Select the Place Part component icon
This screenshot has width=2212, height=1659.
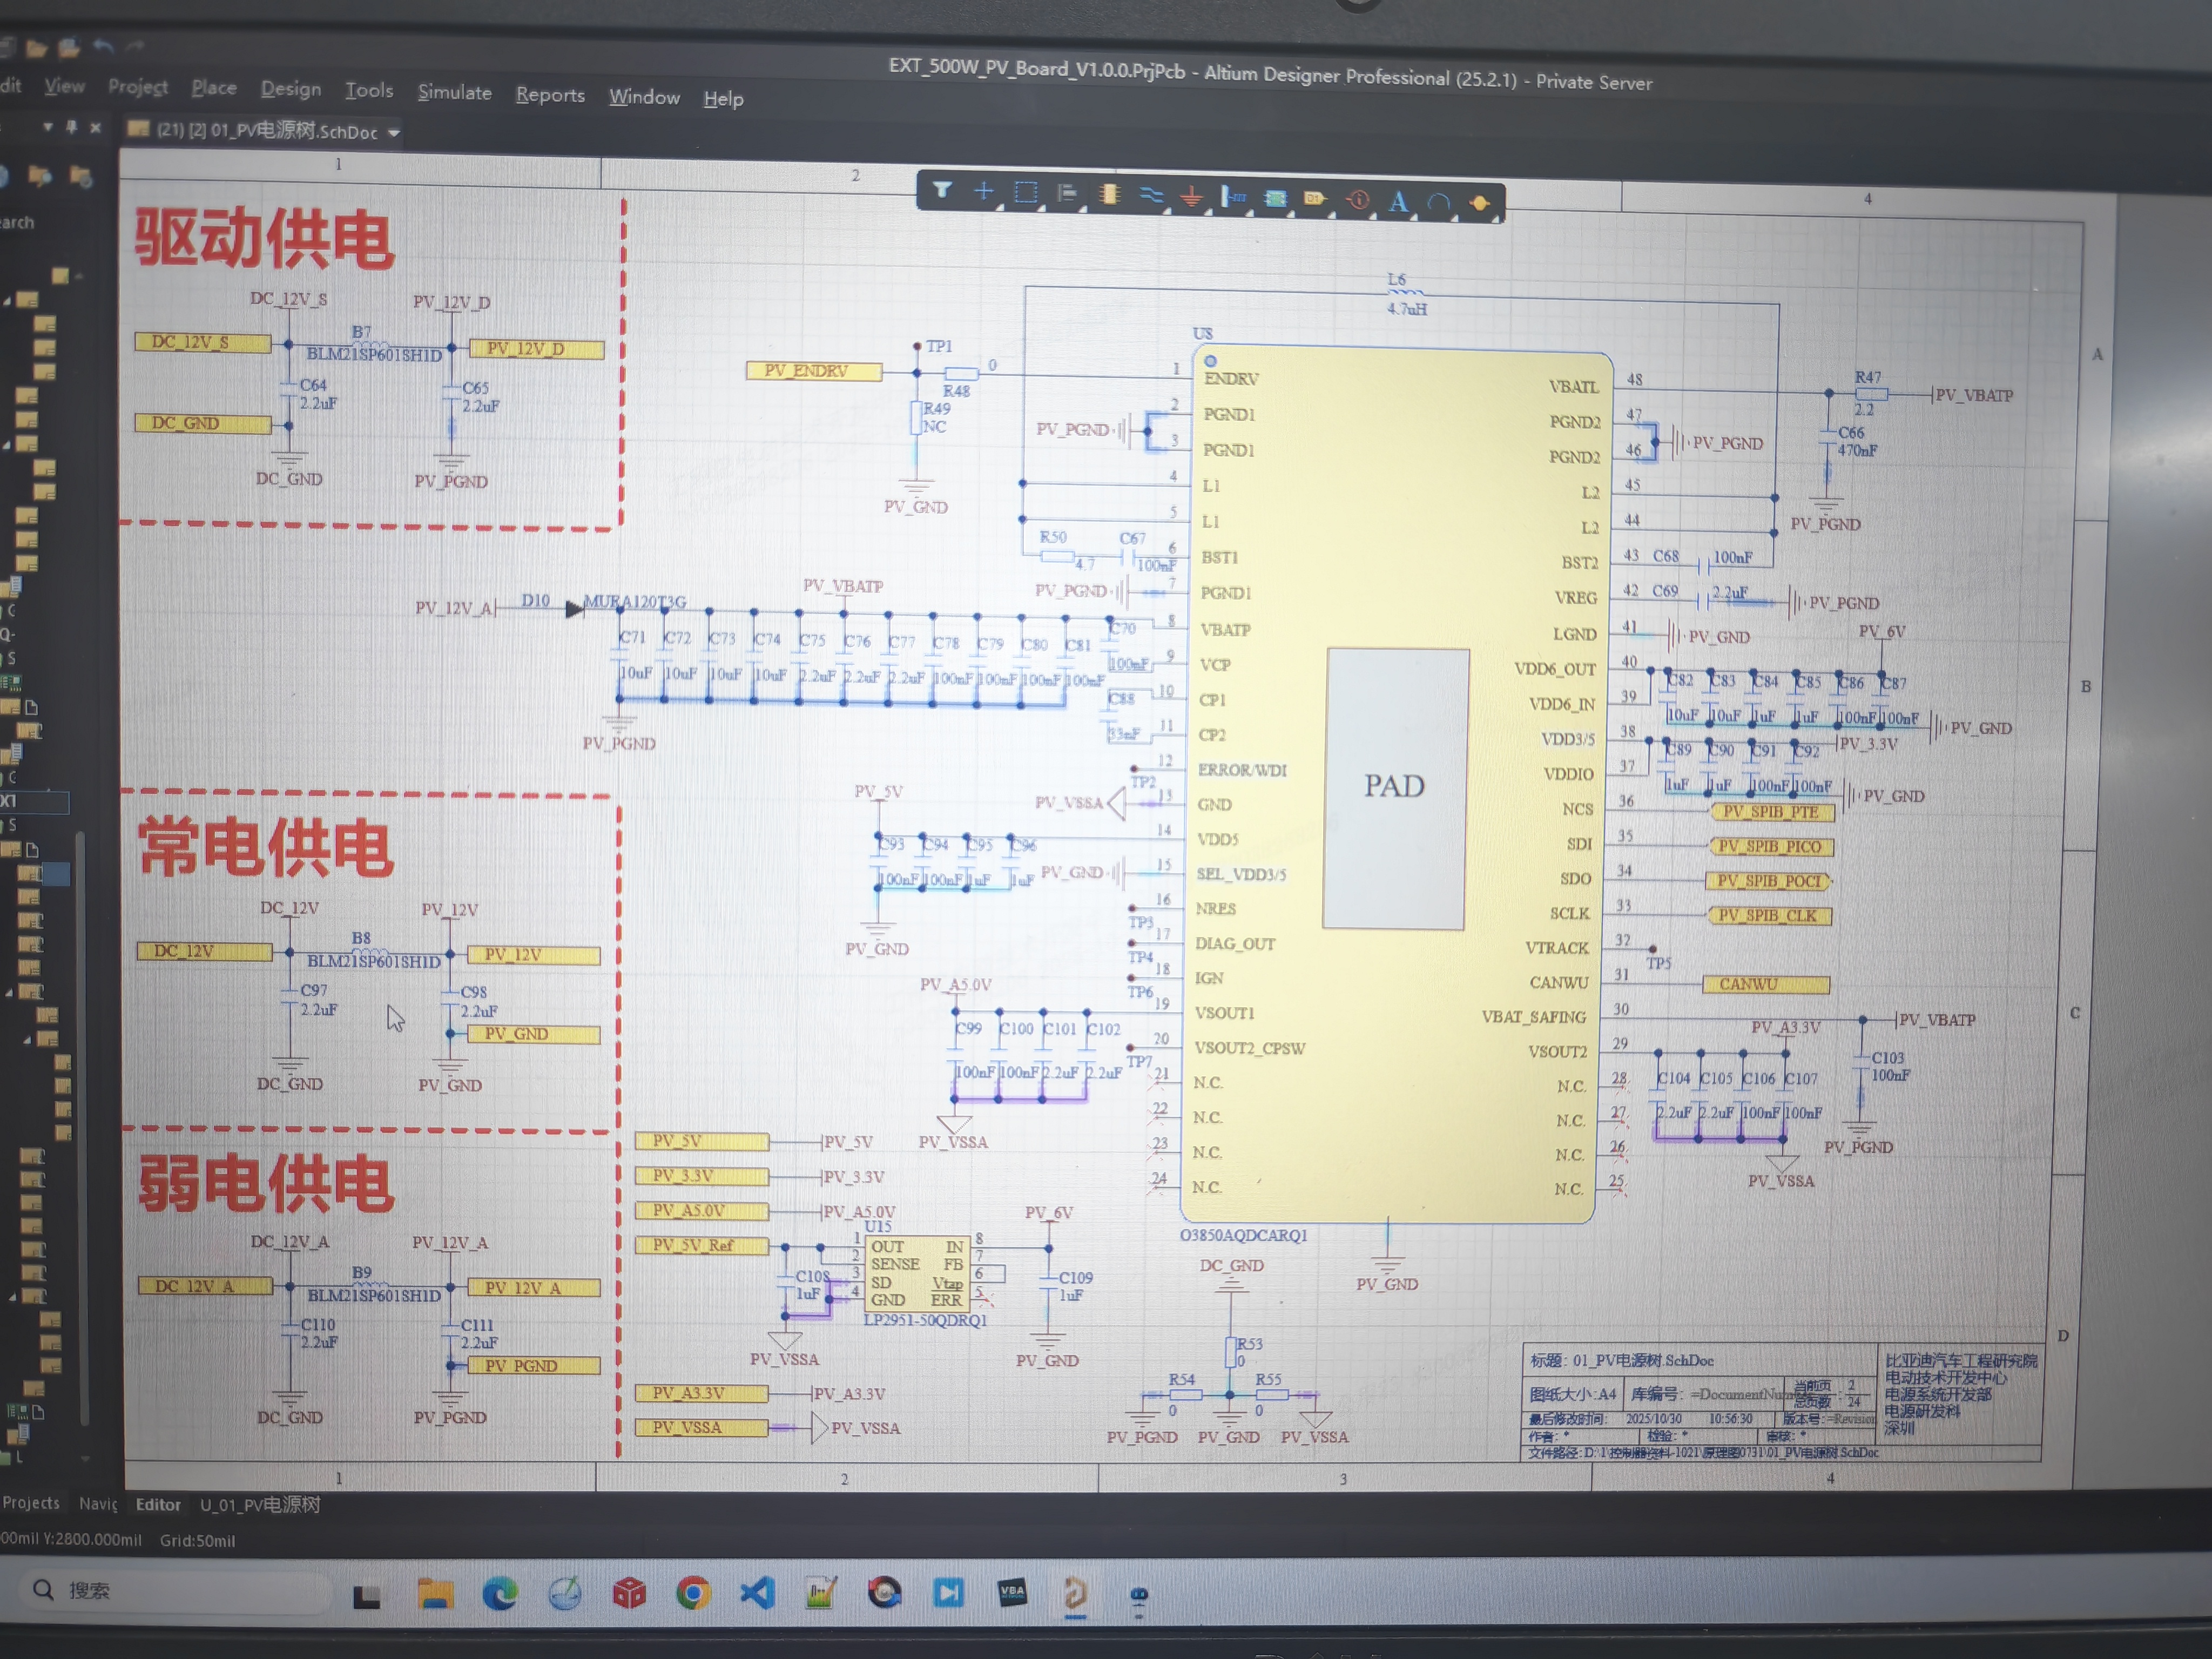coord(1109,194)
